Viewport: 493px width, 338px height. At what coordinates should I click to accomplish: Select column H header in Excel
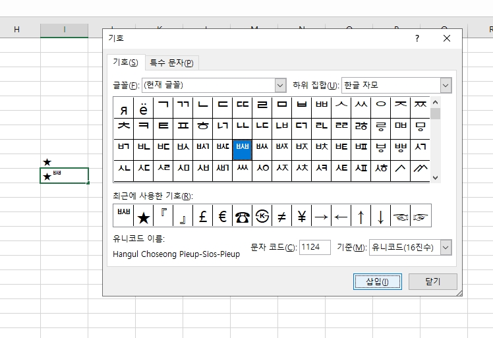[17, 30]
